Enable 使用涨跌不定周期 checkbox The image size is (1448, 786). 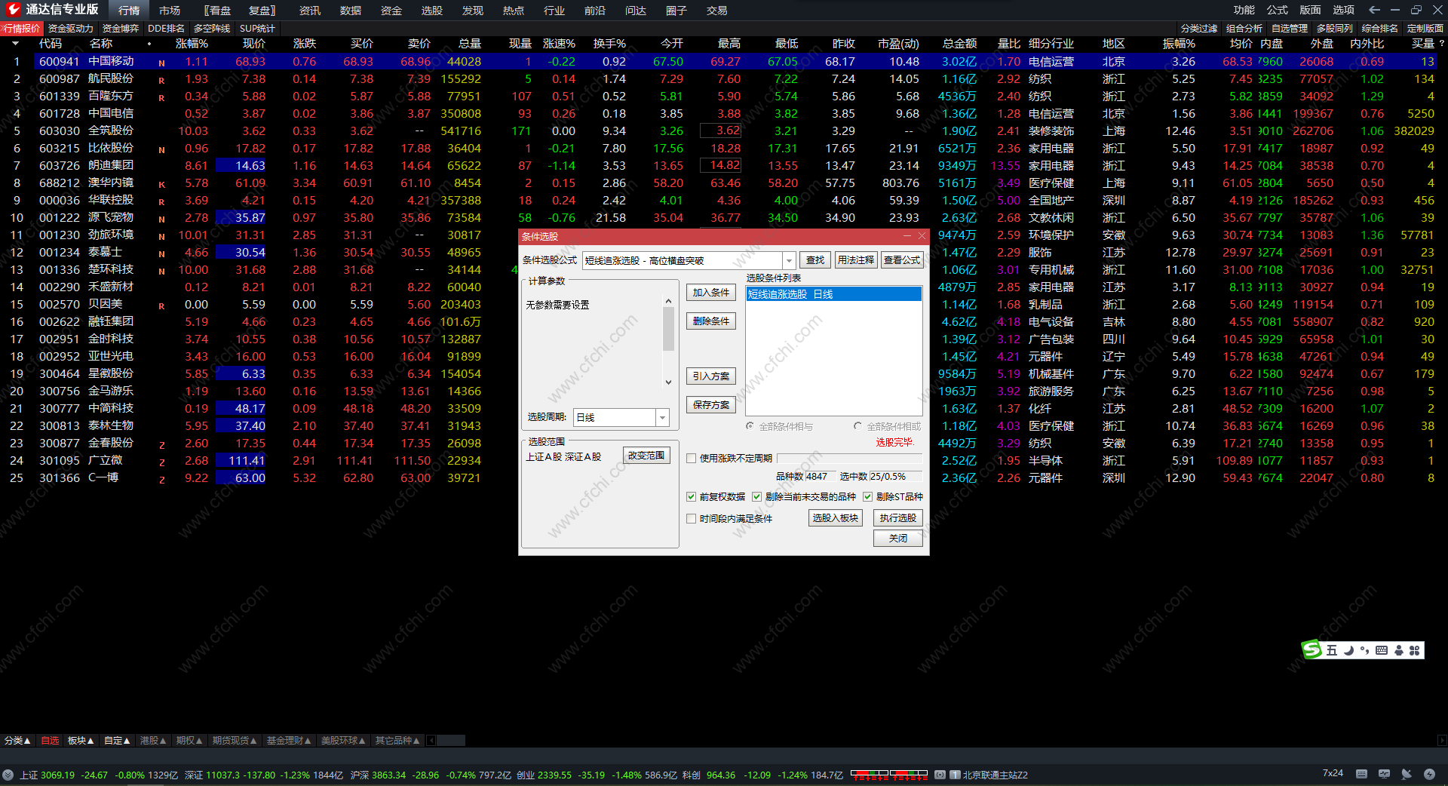coord(691,458)
